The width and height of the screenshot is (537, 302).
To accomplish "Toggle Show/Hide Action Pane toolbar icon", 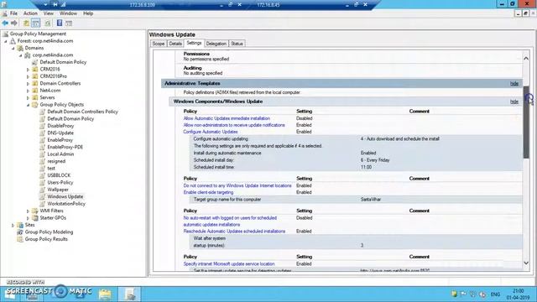I will point(69,23).
